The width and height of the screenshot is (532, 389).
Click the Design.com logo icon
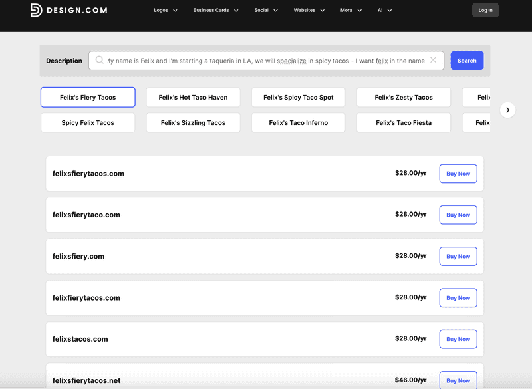(x=37, y=10)
